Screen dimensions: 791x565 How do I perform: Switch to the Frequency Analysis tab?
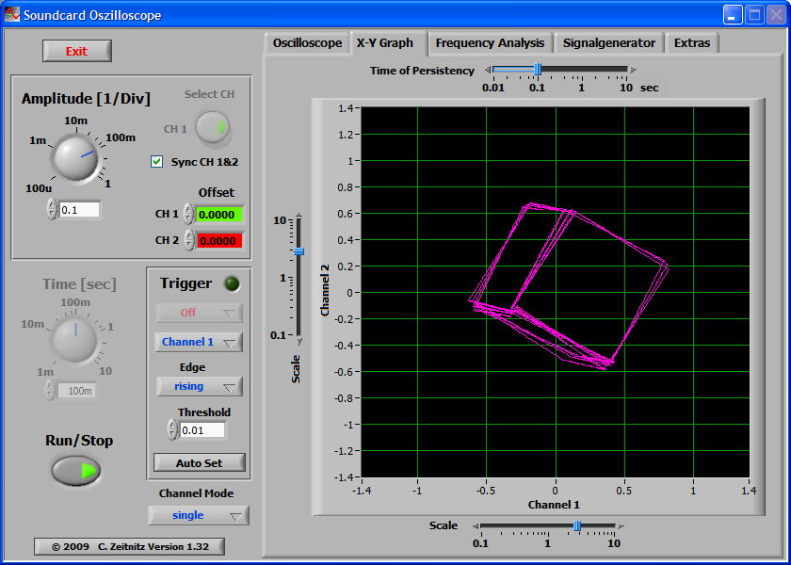point(490,43)
